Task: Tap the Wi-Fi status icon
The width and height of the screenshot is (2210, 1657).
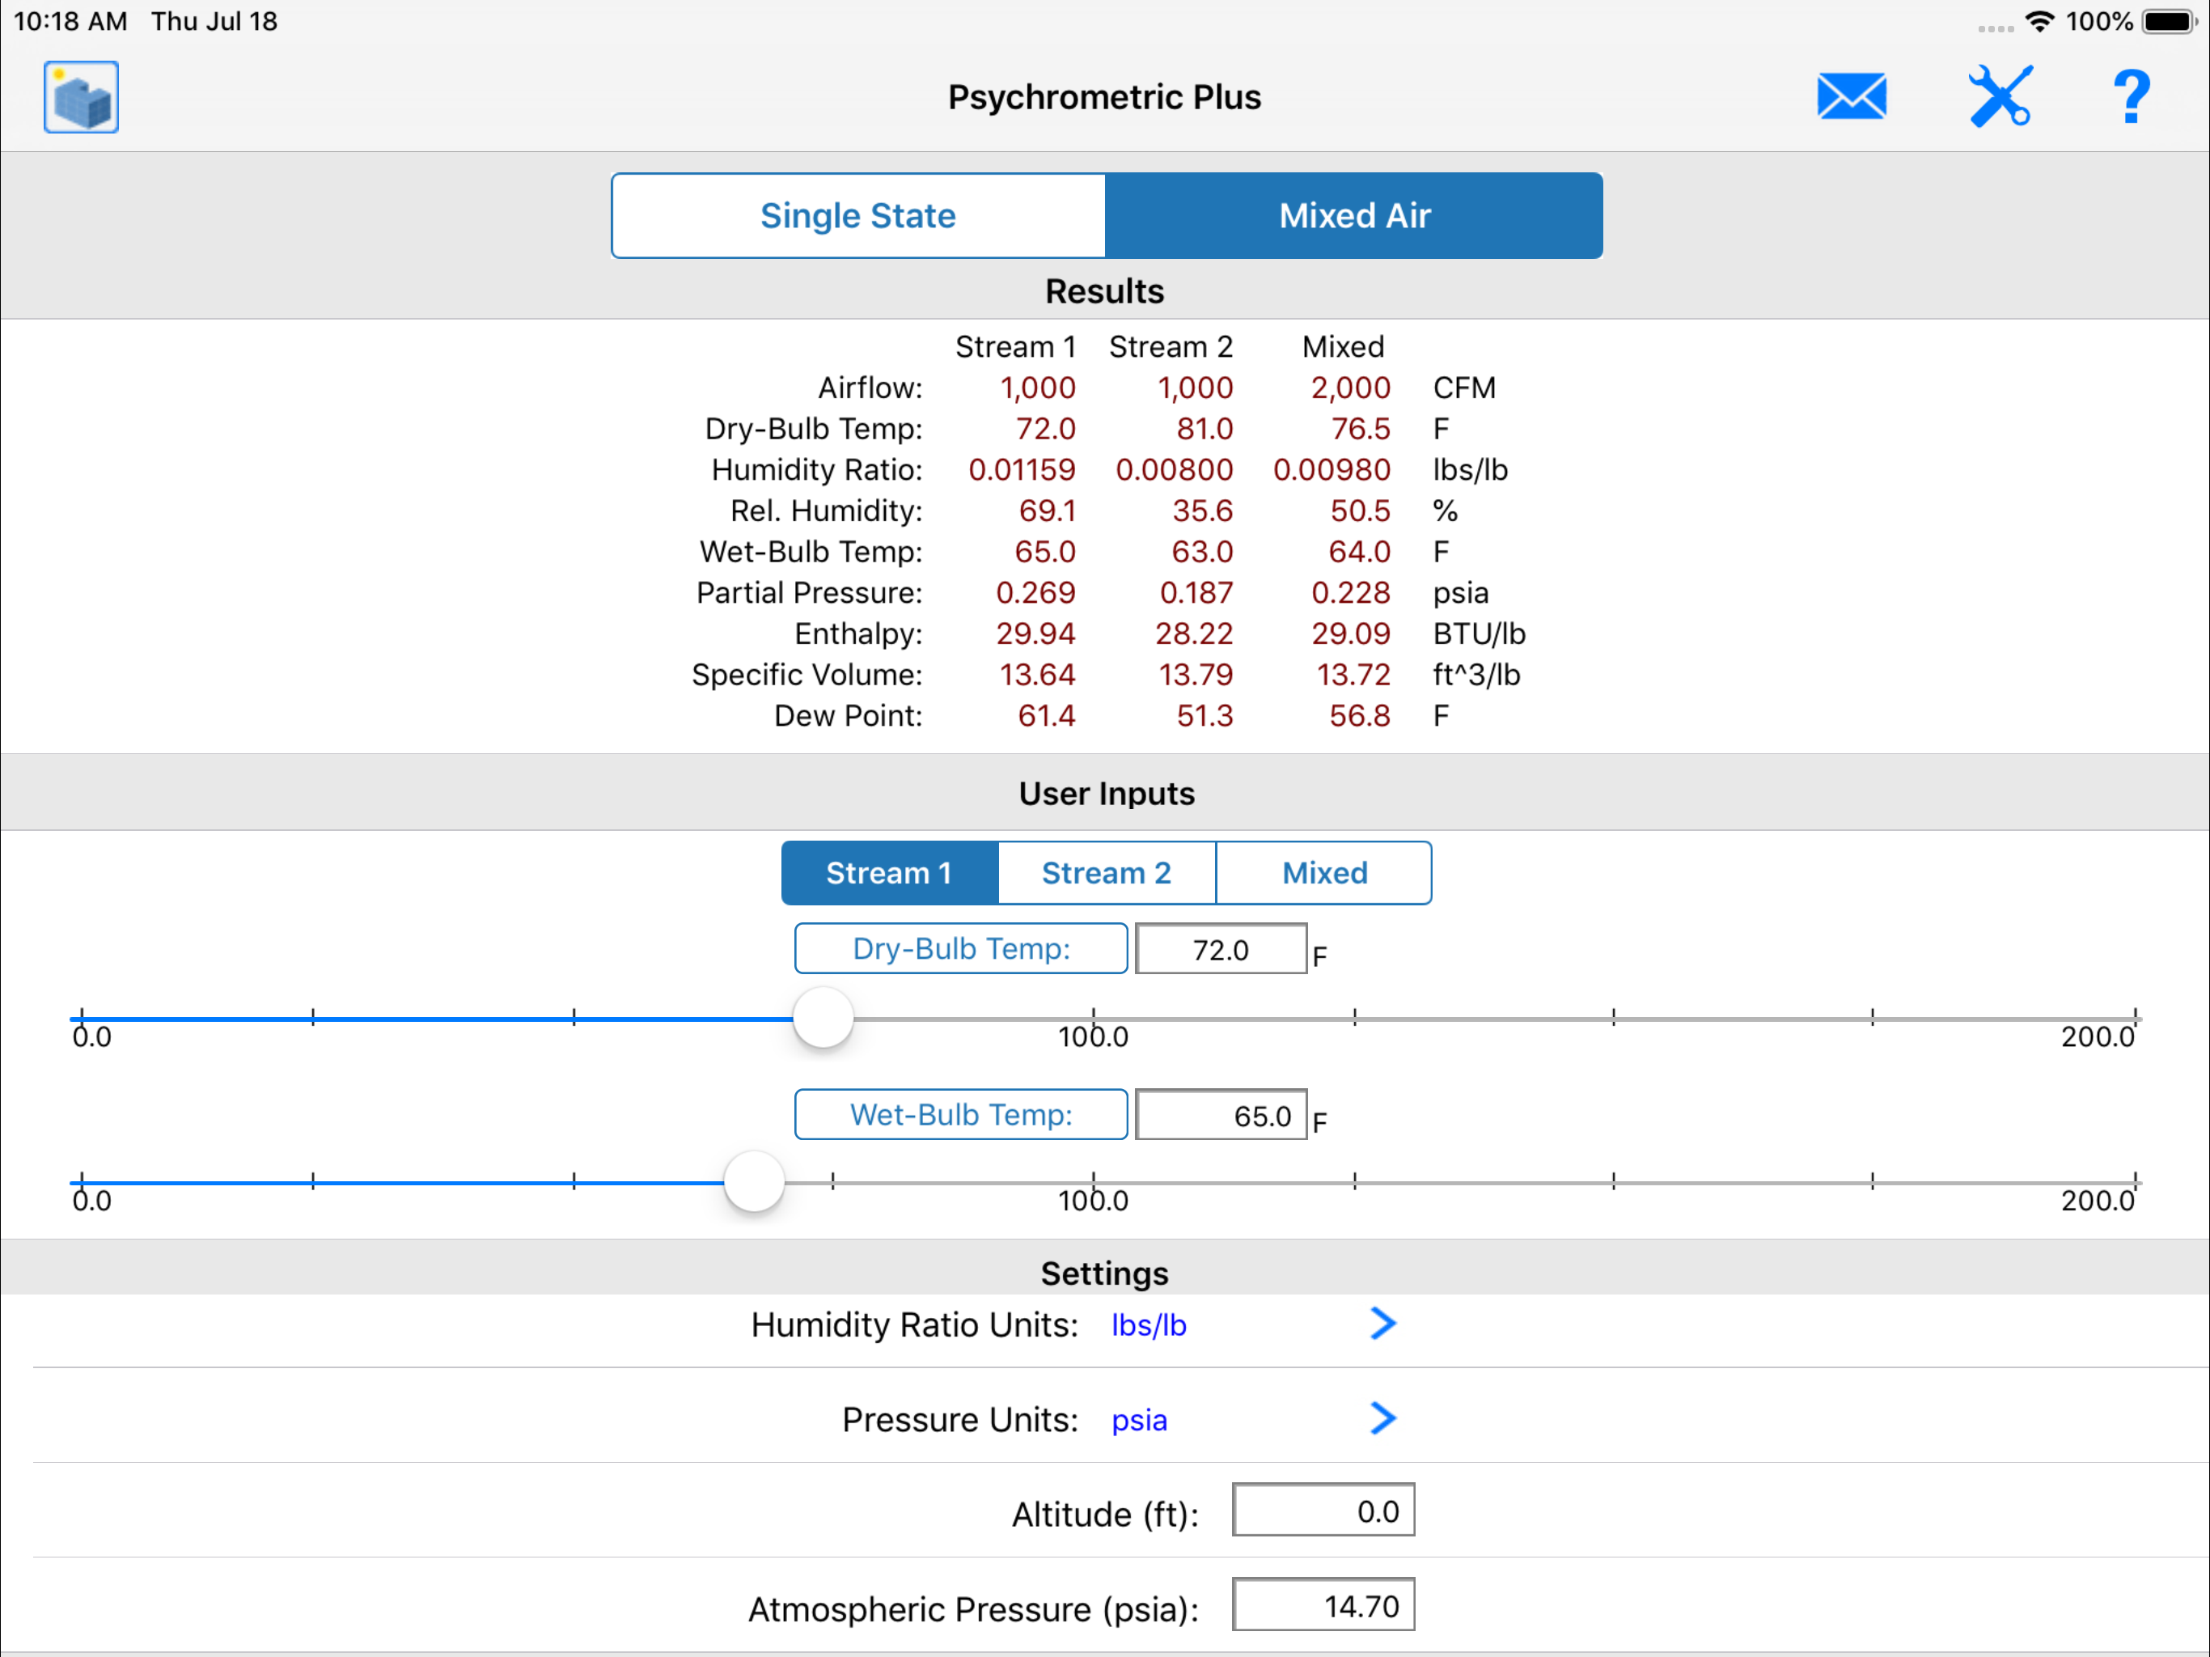Action: pos(2039,21)
